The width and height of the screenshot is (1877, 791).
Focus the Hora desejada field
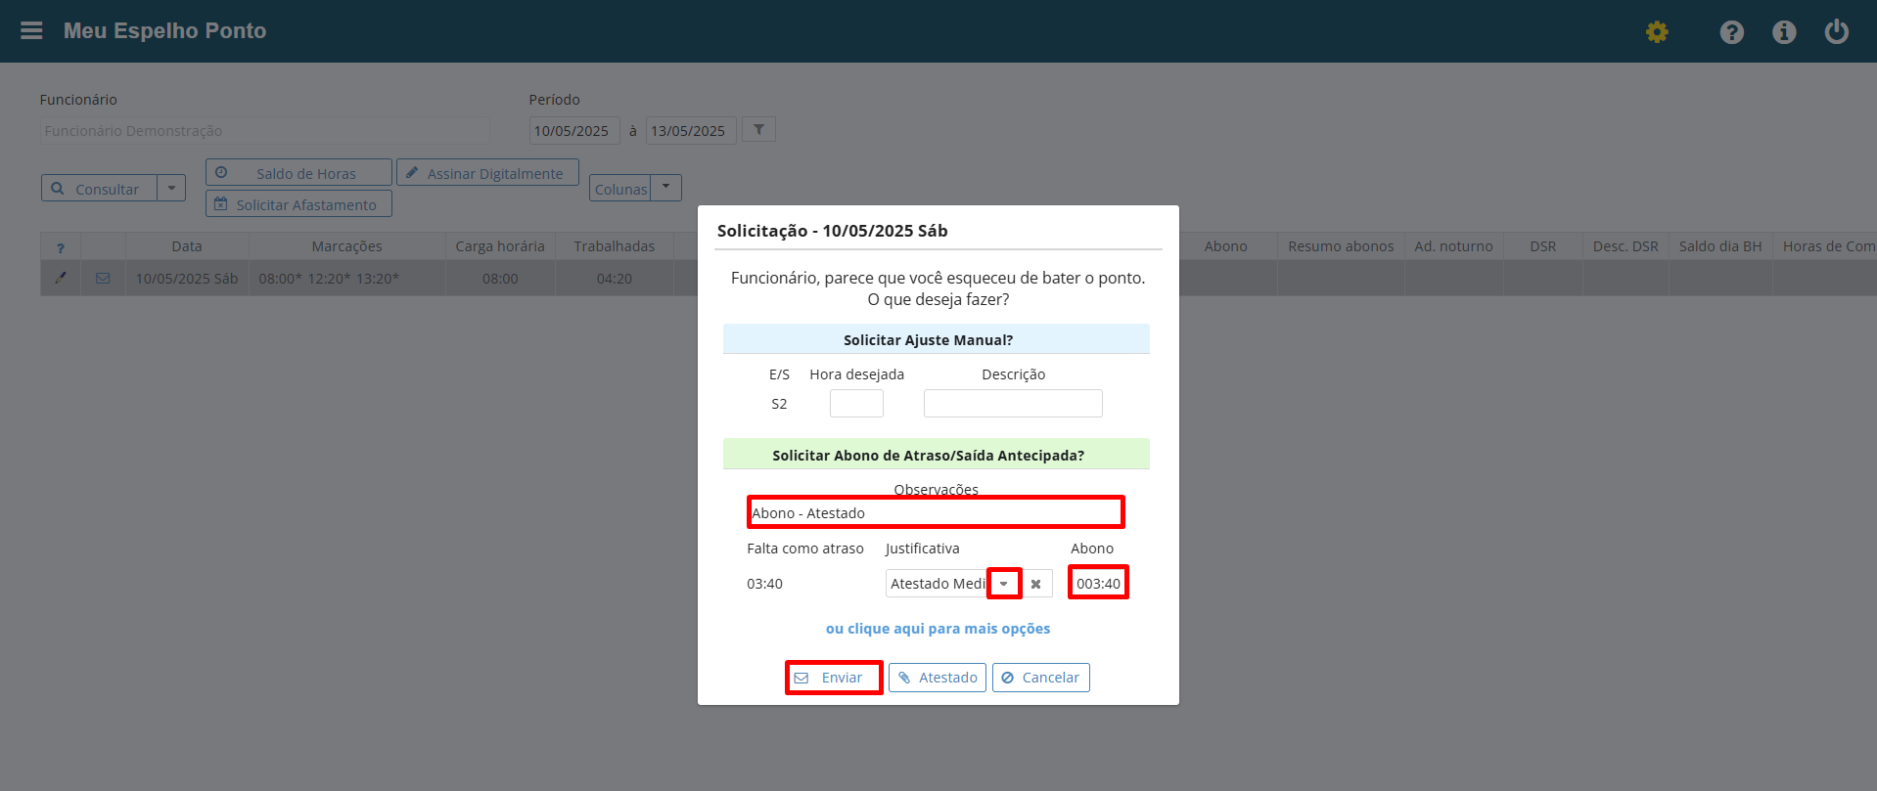point(856,404)
